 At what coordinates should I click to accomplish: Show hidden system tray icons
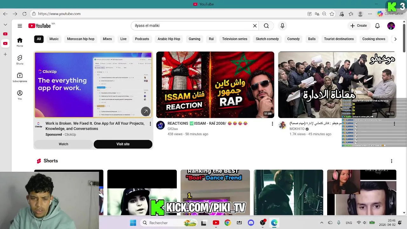321,223
